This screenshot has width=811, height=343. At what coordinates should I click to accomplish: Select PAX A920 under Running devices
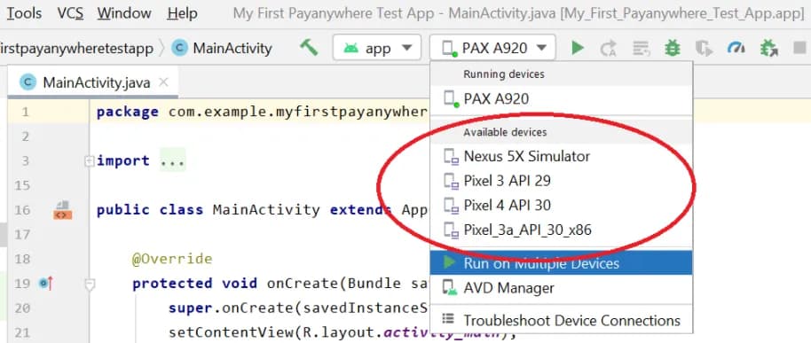point(561,98)
